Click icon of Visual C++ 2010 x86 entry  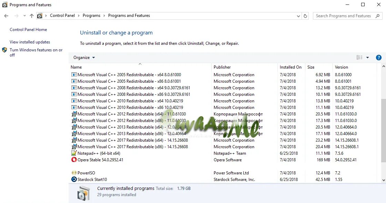74,107
